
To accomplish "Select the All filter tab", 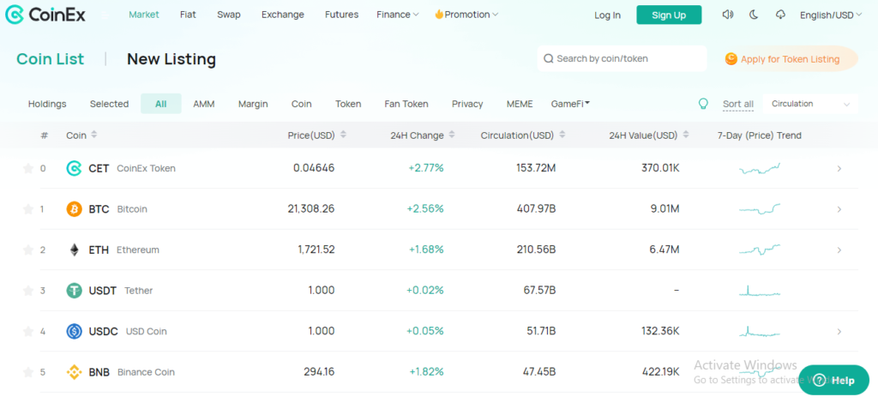I will pyautogui.click(x=161, y=104).
